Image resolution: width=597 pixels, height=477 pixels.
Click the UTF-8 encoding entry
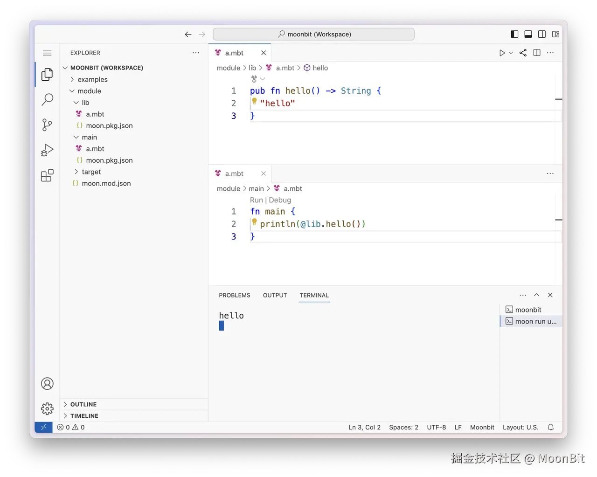tap(436, 427)
